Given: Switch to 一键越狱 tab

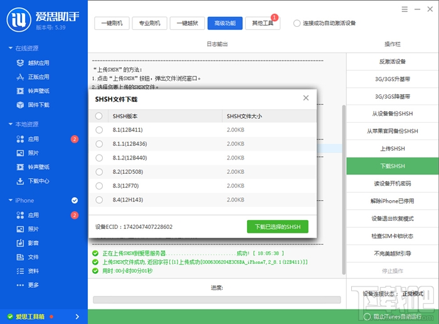Looking at the screenshot, I should (x=188, y=23).
